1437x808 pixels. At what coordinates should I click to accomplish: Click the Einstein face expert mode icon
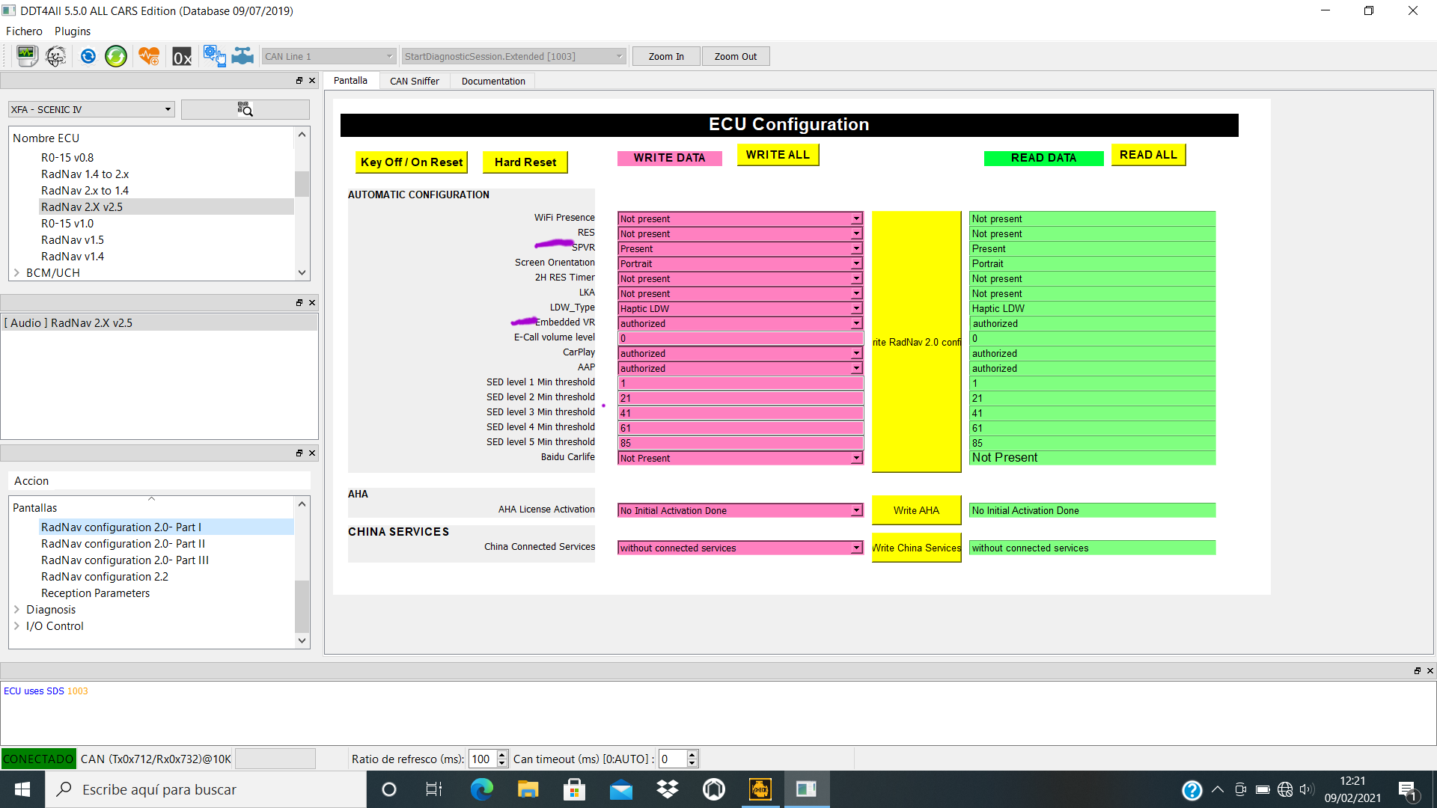[x=56, y=56]
